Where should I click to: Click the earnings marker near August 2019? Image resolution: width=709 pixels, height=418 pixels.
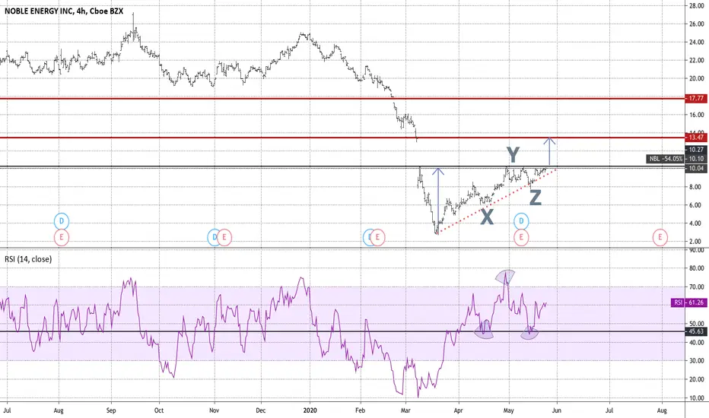click(x=62, y=237)
